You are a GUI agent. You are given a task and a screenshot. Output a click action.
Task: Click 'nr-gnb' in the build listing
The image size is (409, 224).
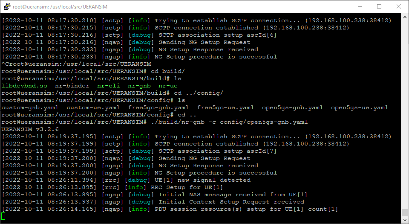point(139,86)
